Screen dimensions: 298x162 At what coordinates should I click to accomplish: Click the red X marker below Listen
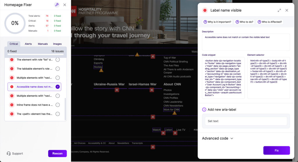(175, 133)
